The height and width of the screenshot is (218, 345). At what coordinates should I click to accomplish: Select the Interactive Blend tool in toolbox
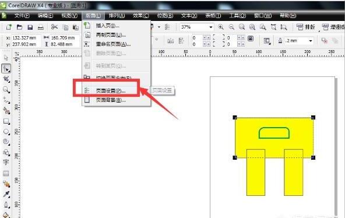pos(6,184)
